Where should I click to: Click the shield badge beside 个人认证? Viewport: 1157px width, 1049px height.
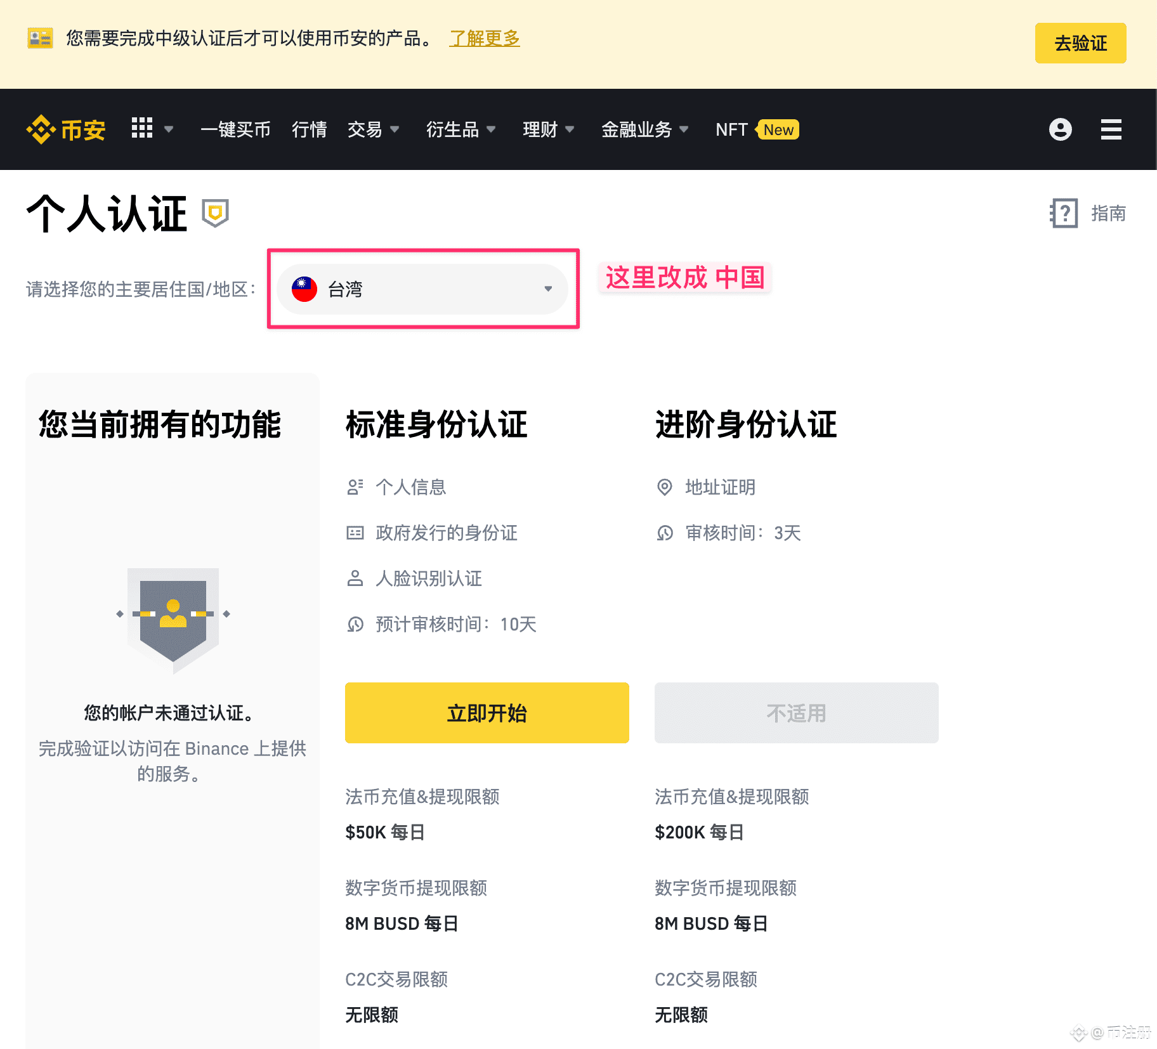(x=215, y=214)
